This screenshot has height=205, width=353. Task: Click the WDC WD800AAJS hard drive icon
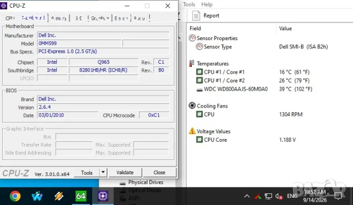(x=200, y=90)
